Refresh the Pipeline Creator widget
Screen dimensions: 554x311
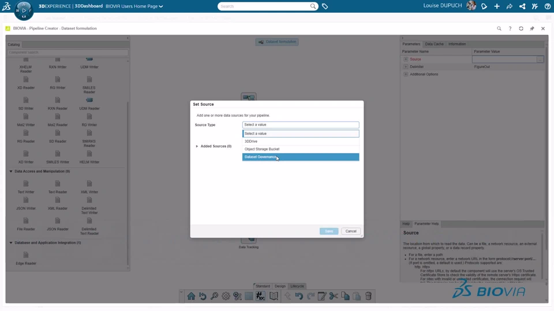pyautogui.click(x=521, y=29)
